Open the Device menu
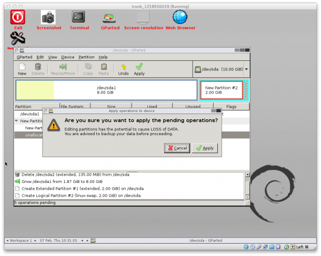The width and height of the screenshot is (321, 256). 68,57
